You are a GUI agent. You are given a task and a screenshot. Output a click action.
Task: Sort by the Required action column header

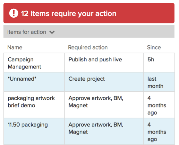point(88,47)
